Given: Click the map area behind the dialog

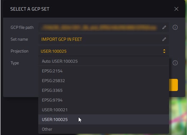Looking at the screenshot, I should pos(178,116).
